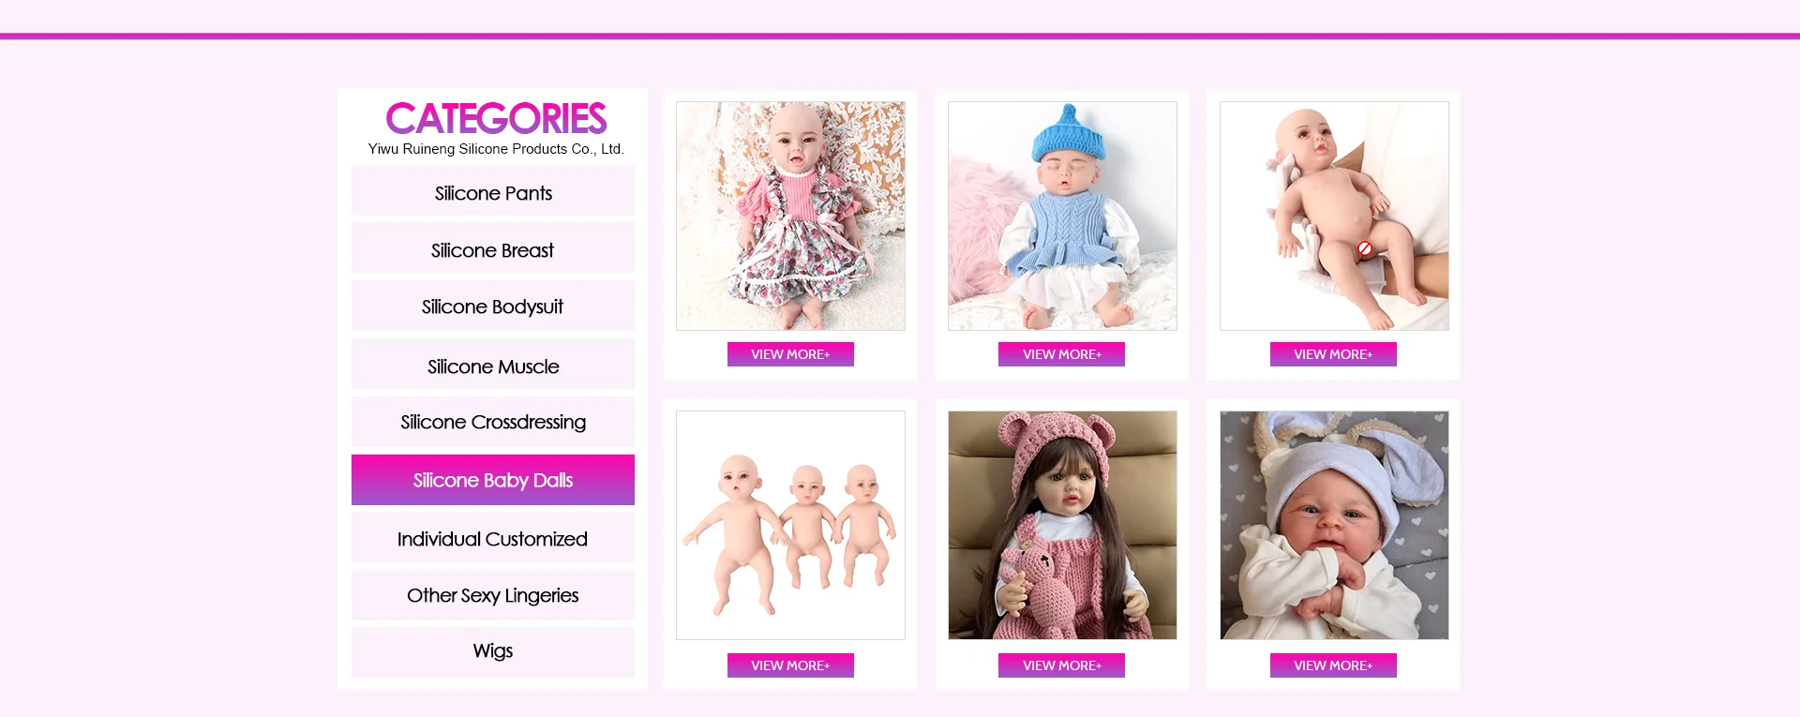
Task: Choose the Silicone Muscle category
Action: point(492,366)
